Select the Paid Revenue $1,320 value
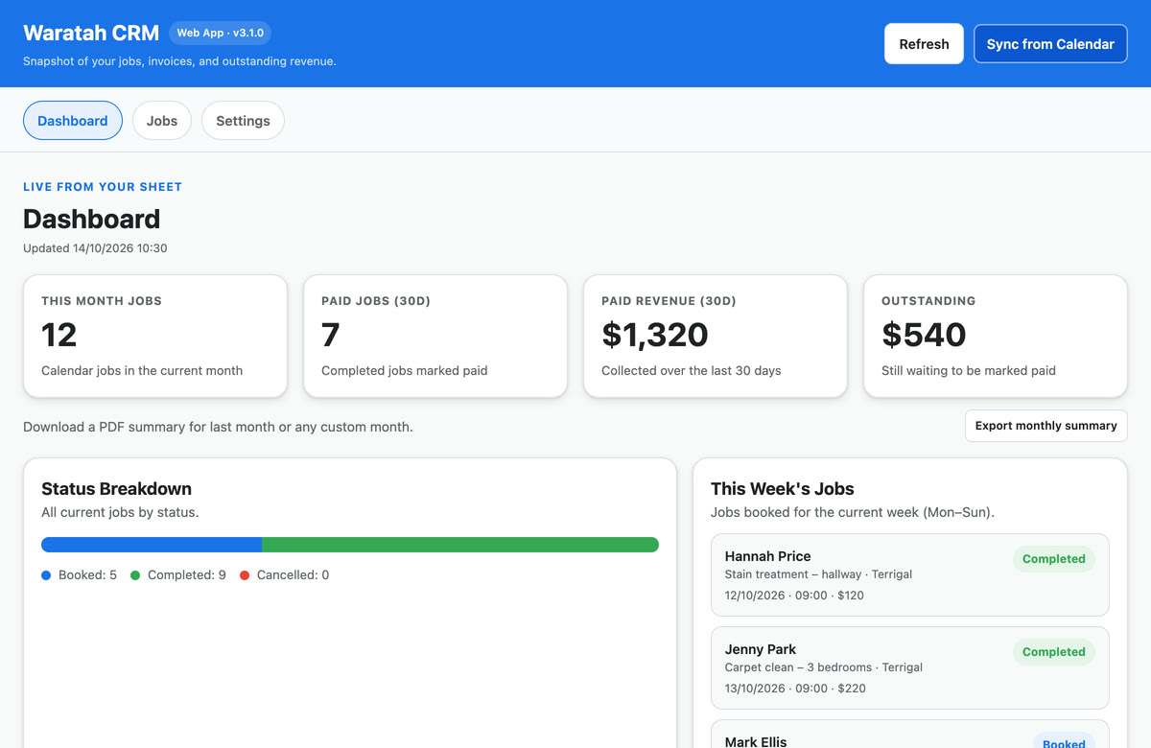The height and width of the screenshot is (748, 1151). pos(655,335)
